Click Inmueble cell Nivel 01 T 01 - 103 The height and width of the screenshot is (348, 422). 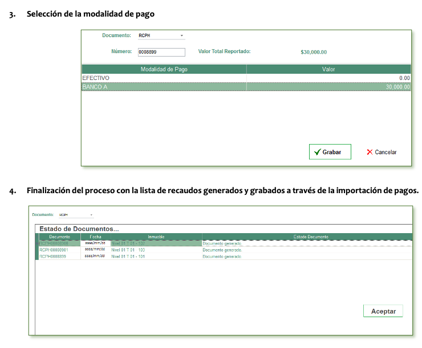coord(156,250)
